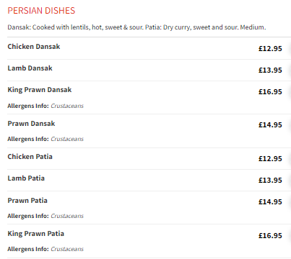Image resolution: width=291 pixels, height=259 pixels.
Task: Click the £13.95 Lamb Patia price
Action: pyautogui.click(x=270, y=181)
